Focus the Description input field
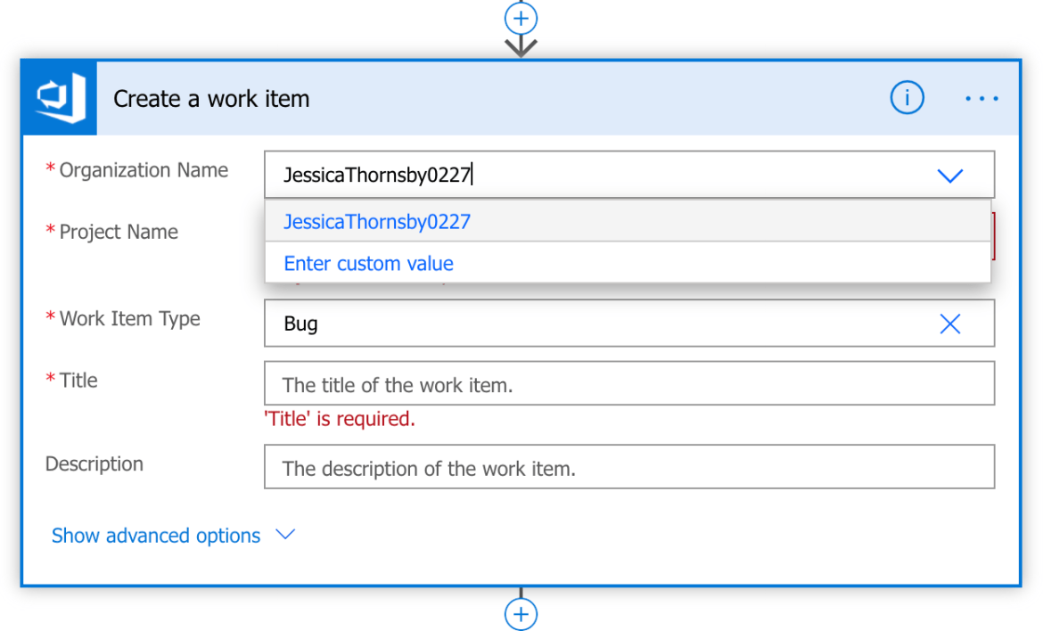The image size is (1043, 631). 628,468
